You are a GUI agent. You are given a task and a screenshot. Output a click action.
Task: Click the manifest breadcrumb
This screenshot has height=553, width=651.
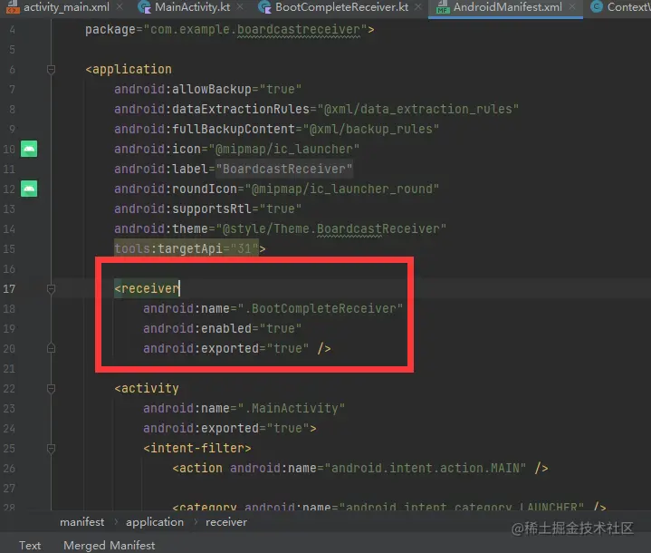point(81,522)
